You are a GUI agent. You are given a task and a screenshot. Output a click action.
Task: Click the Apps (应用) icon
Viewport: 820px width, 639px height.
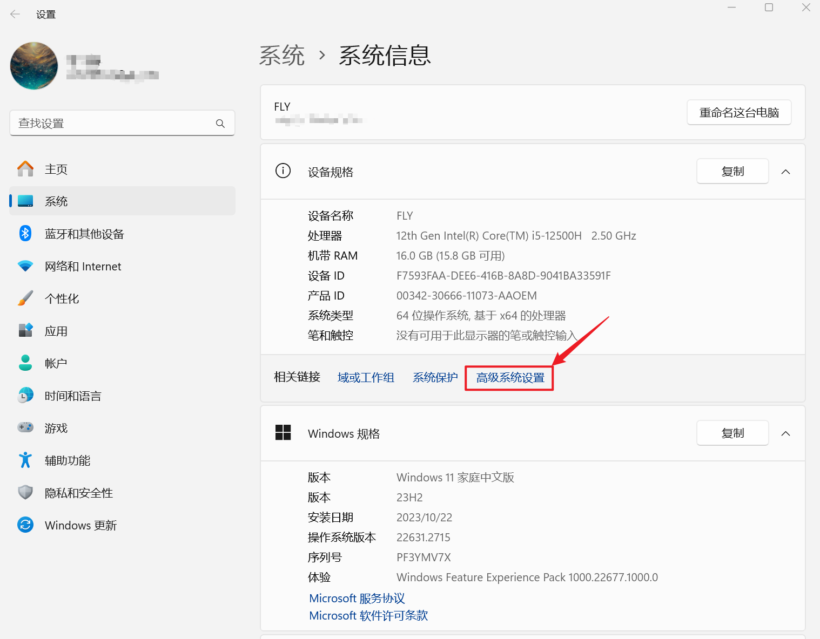coord(25,330)
